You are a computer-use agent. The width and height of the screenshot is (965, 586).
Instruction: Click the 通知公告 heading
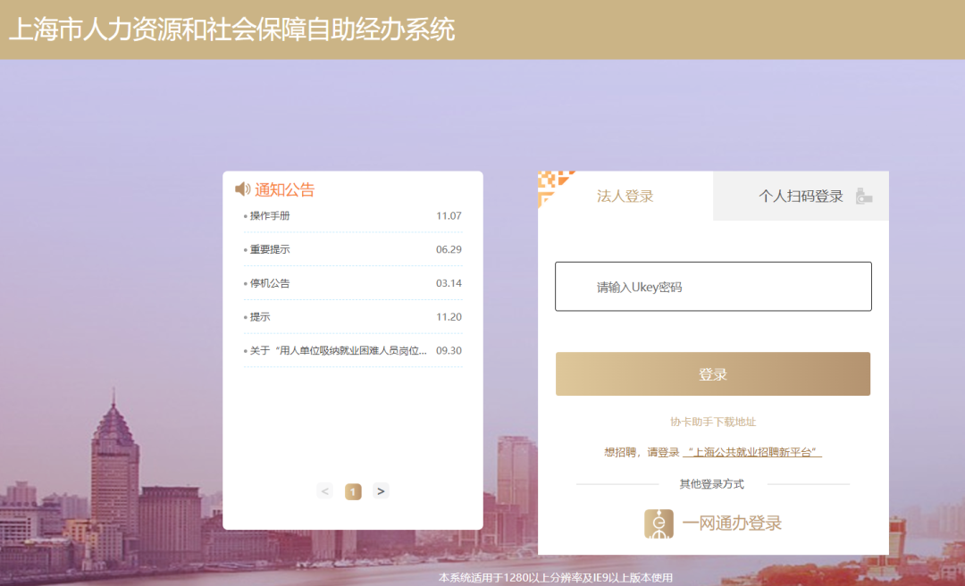(284, 189)
